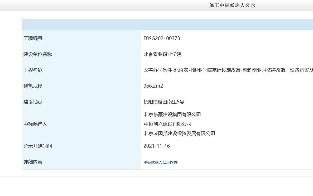Select candidate 北京东豪建设集团有限公司
This screenshot has height=196, width=313.
pos(172,114)
